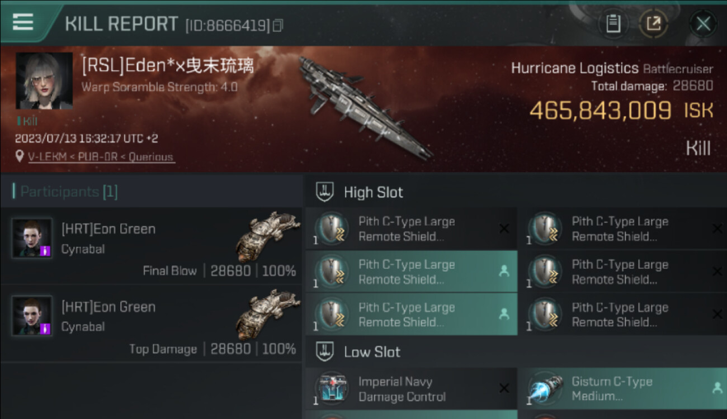Close the kill report window
Screen dimensions: 727x419
coord(703,23)
